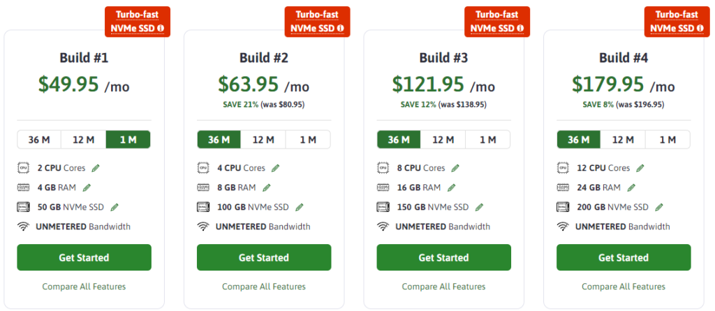Image resolution: width=715 pixels, height=311 pixels.
Task: Click RAM edit pencil in Build #2
Action: click(x=267, y=188)
